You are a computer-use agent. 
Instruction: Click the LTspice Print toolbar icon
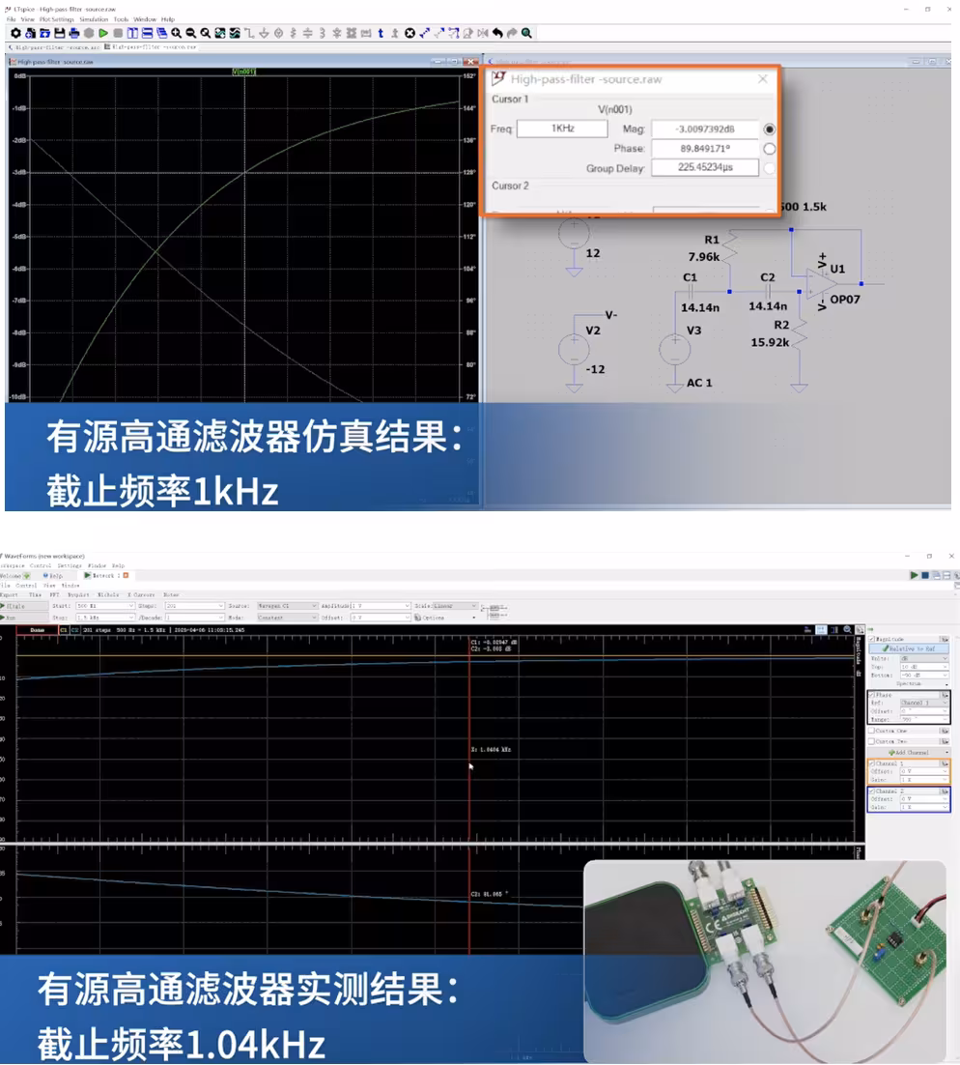[74, 33]
